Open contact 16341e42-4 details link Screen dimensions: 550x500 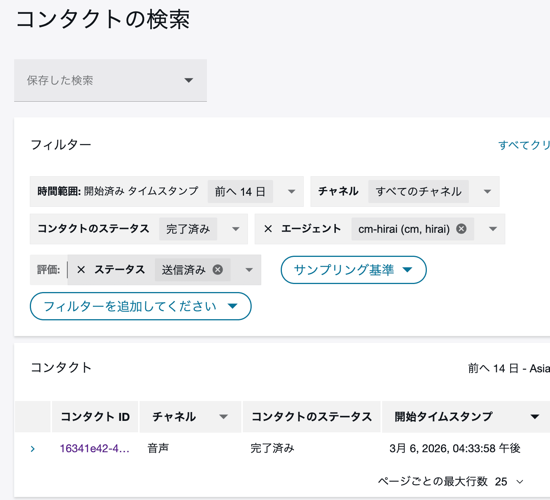pos(94,448)
